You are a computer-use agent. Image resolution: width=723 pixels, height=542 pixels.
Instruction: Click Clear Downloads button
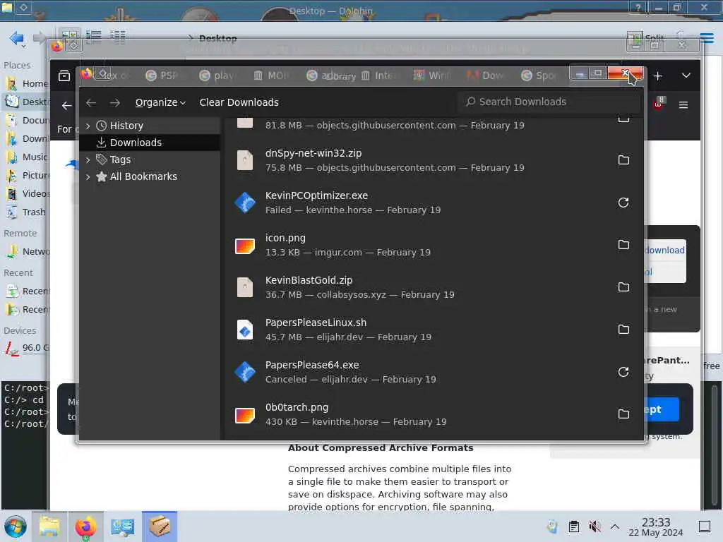(x=239, y=102)
